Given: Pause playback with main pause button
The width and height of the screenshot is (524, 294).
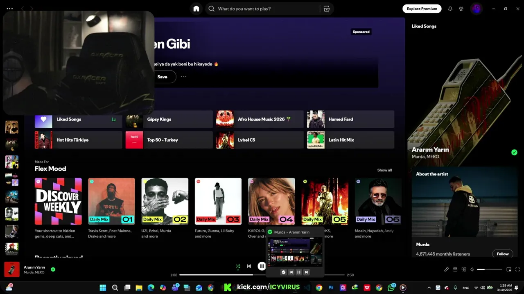Looking at the screenshot, I should click(262, 266).
